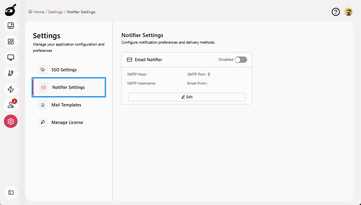The image size is (361, 205).
Task: Open SSO Settings menu item
Action: tap(69, 70)
